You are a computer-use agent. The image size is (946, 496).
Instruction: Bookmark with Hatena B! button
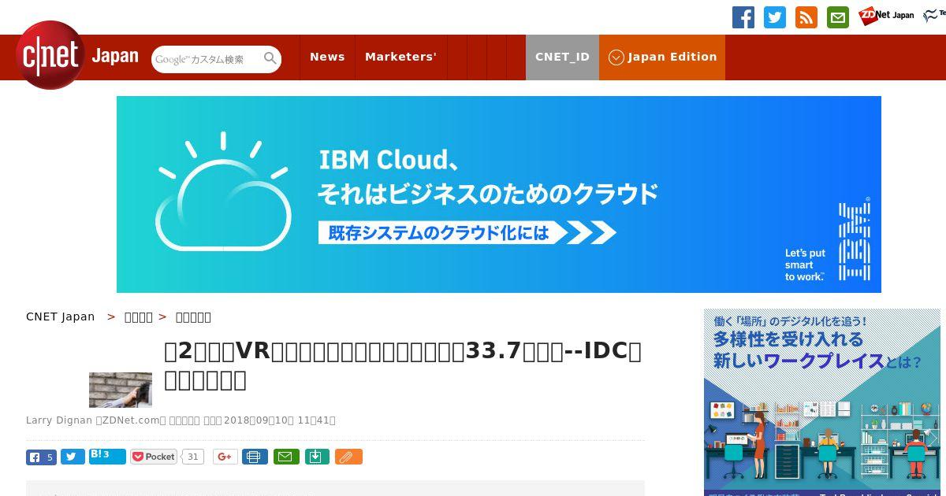pos(107,456)
